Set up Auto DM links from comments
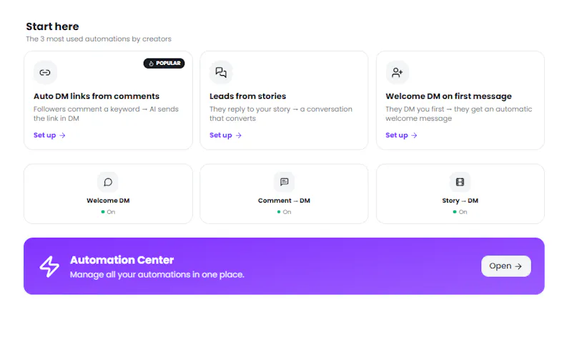 [x=49, y=135]
